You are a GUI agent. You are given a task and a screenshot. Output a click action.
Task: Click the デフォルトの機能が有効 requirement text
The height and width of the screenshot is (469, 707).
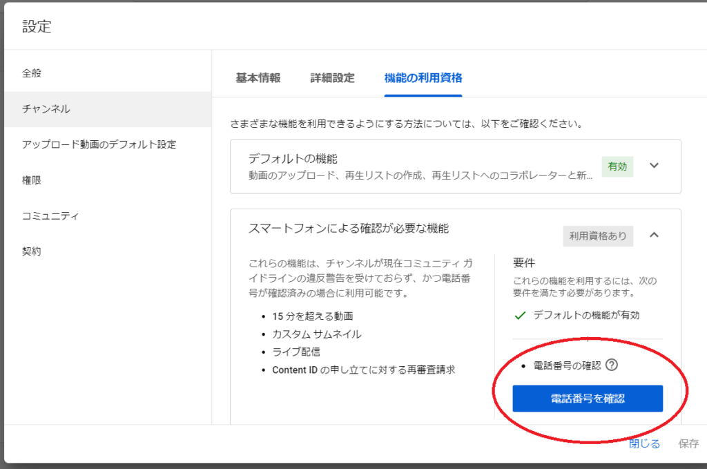pos(587,315)
